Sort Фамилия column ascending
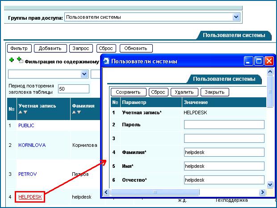Image resolution: width=277 pixels, height=208 pixels. tap(74, 112)
